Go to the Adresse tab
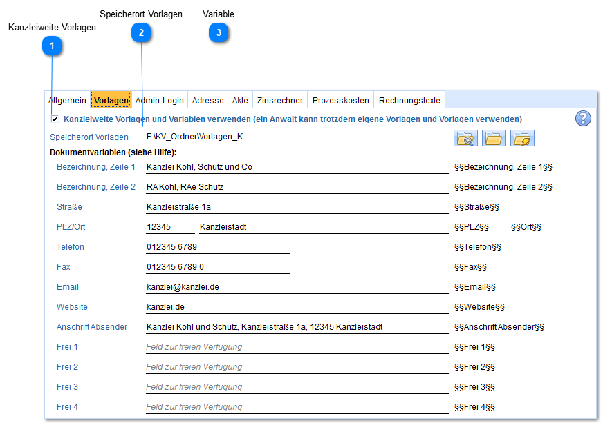 207,101
